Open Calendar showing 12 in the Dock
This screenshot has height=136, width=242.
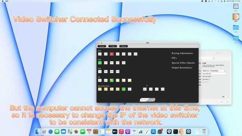click(89, 131)
